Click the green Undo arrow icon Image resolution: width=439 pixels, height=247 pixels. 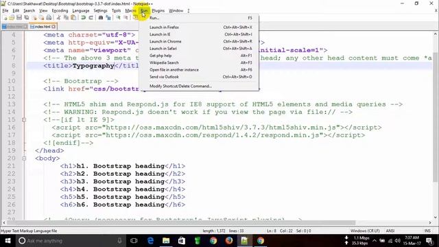point(84,18)
